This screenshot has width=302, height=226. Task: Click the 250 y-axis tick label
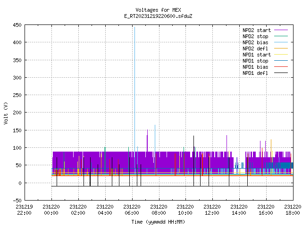[x=17, y=95]
